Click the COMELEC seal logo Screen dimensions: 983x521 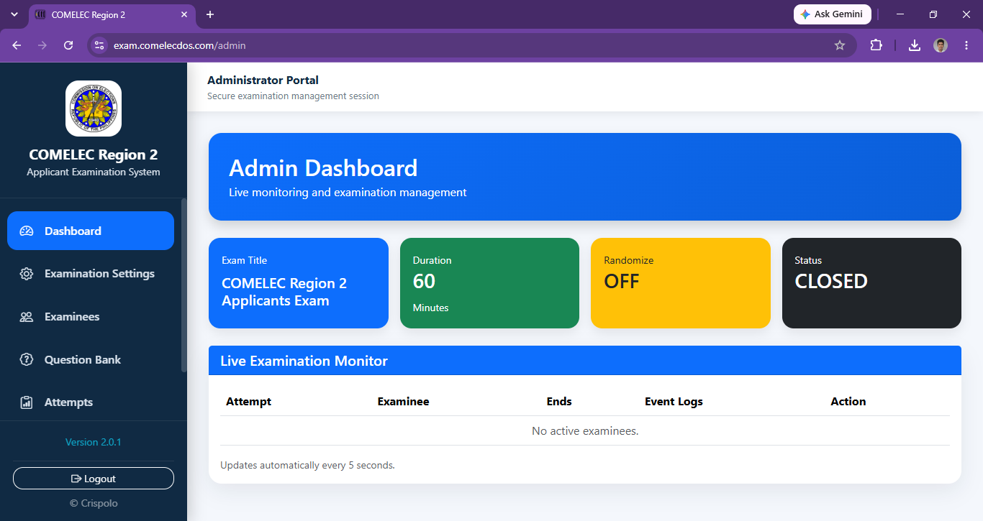point(94,109)
